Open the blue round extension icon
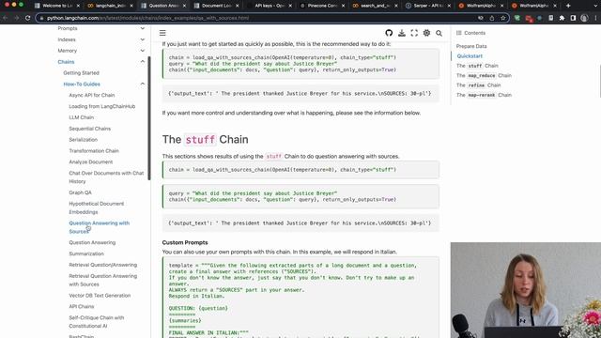 (x=540, y=18)
